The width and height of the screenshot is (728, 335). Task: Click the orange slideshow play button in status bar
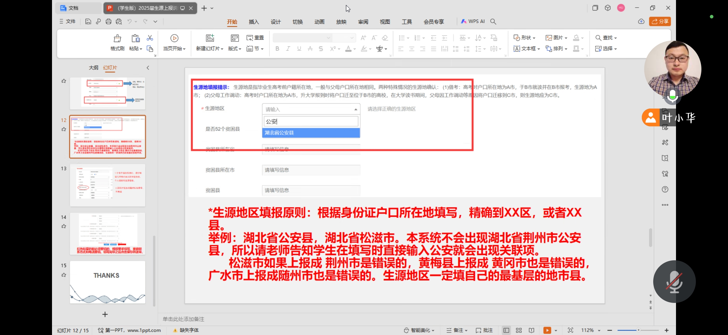pos(547,330)
